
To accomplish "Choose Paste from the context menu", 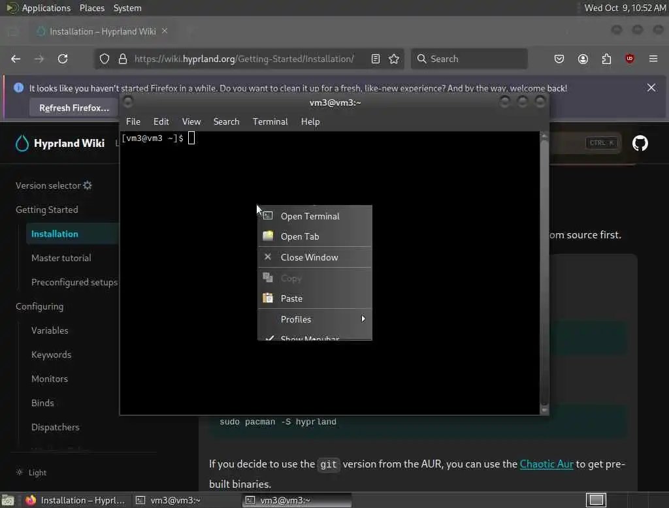I will (x=315, y=298).
